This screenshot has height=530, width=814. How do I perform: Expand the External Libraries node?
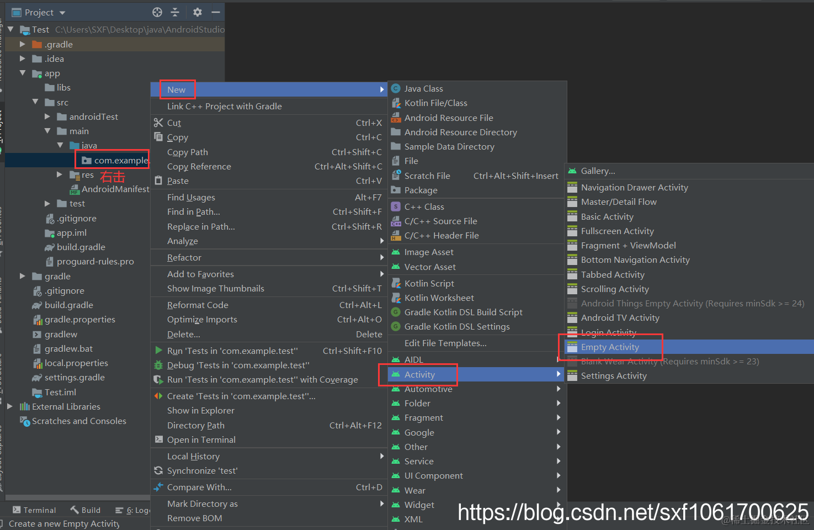10,406
